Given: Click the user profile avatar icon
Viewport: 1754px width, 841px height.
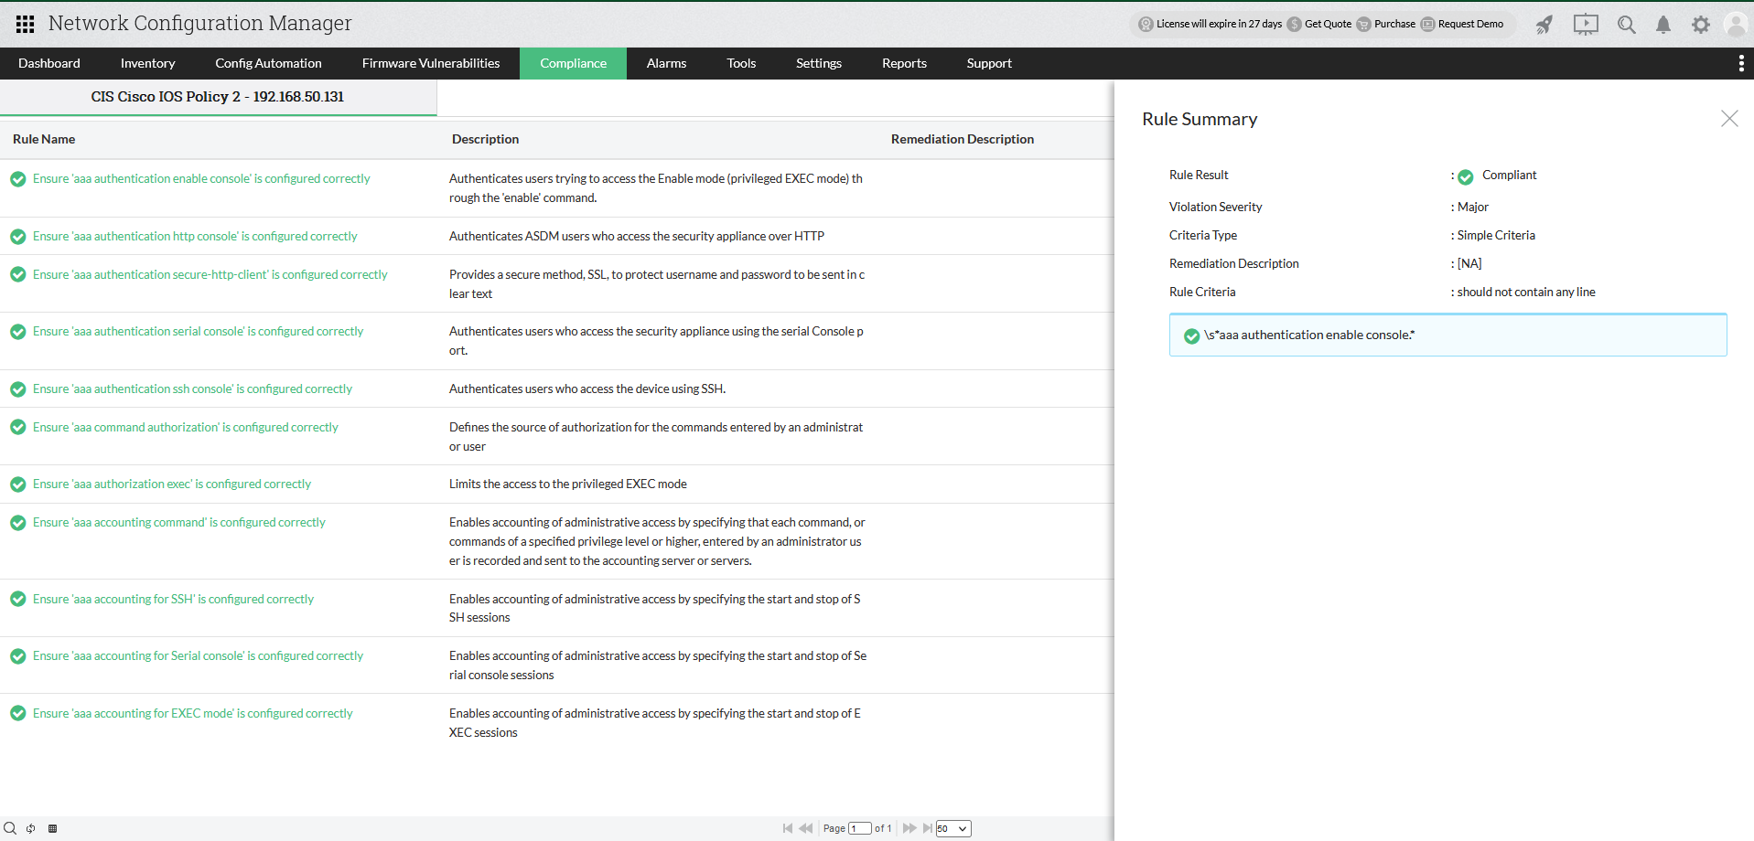Looking at the screenshot, I should click(x=1737, y=25).
